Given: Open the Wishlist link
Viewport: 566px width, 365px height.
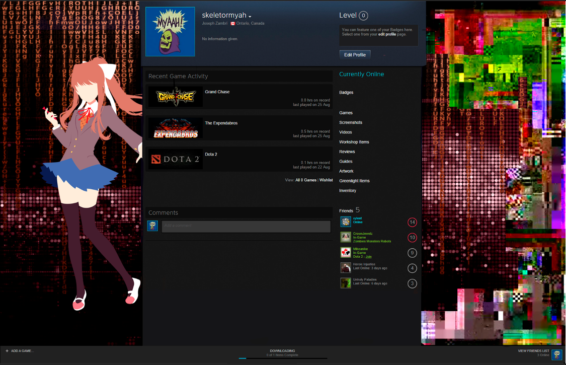Looking at the screenshot, I should point(326,180).
